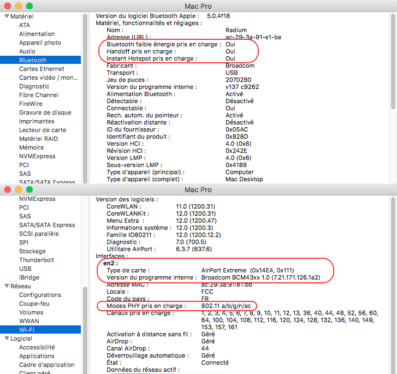Open Matériel RAID in sidebar
The width and height of the screenshot is (397, 374).
pyautogui.click(x=38, y=139)
